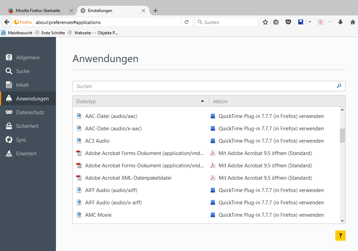Click the bookmark star icon
The image size is (358, 251).
(x=265, y=22)
